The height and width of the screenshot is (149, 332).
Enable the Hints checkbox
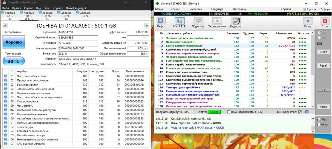pyautogui.click(x=319, y=124)
